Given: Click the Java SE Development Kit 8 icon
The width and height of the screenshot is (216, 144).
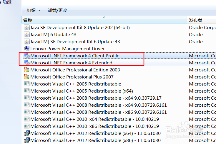Looking at the screenshot, I should [27, 28].
